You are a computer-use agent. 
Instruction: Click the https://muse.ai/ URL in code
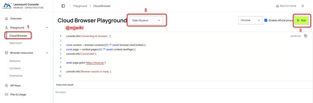coord(95,62)
